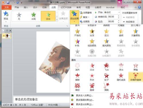Choose the 浮出 exit effect

tap(121, 67)
